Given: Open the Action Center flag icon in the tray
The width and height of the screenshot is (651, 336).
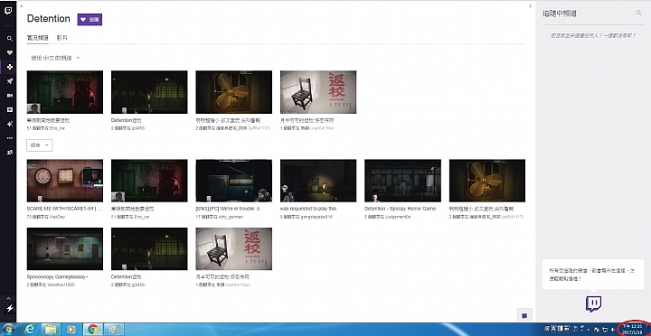Looking at the screenshot, I should [x=597, y=329].
